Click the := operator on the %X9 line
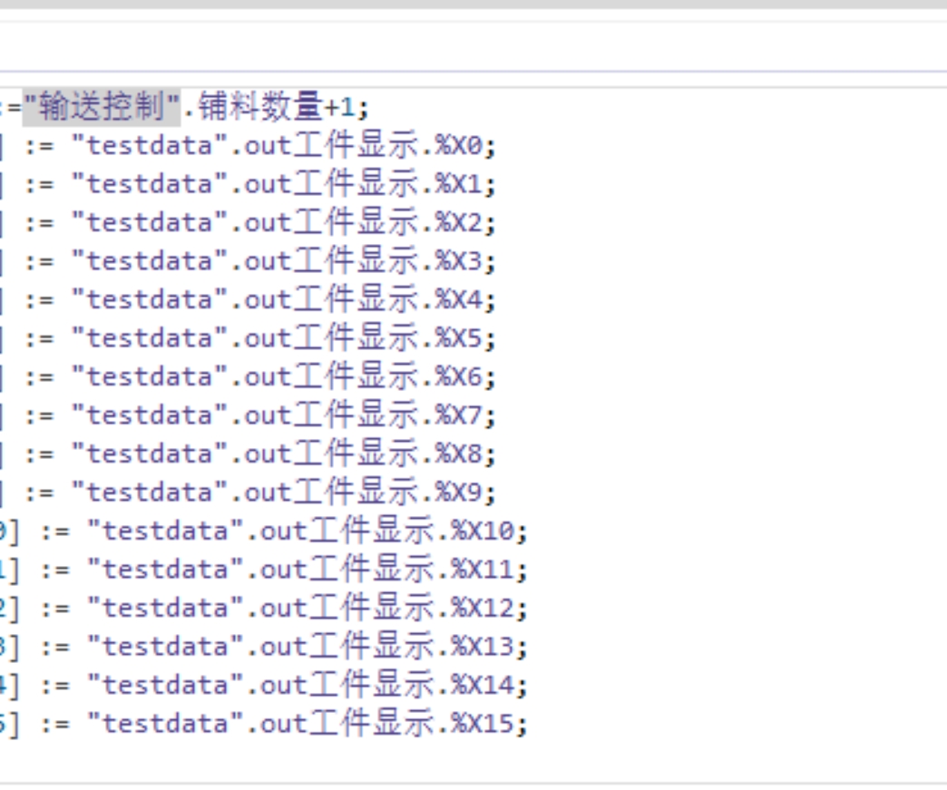 click(x=39, y=493)
